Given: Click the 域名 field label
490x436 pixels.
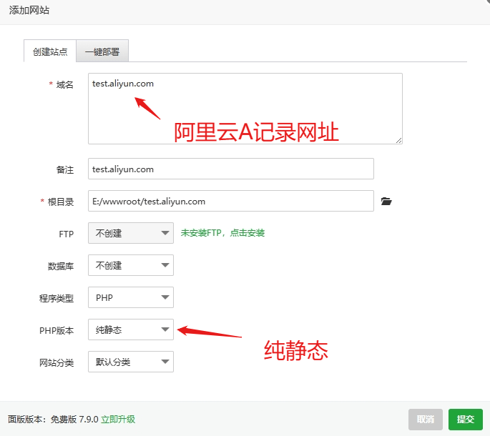Looking at the screenshot, I should click(64, 84).
